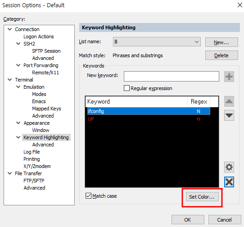This screenshot has height=227, width=244.
Task: Select Keyword Highlighting category
Action: click(46, 137)
